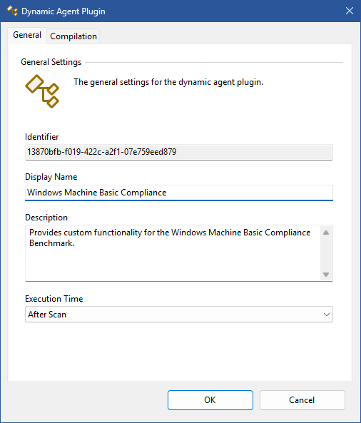
Task: Focus the Display Name text box
Action: pyautogui.click(x=179, y=193)
